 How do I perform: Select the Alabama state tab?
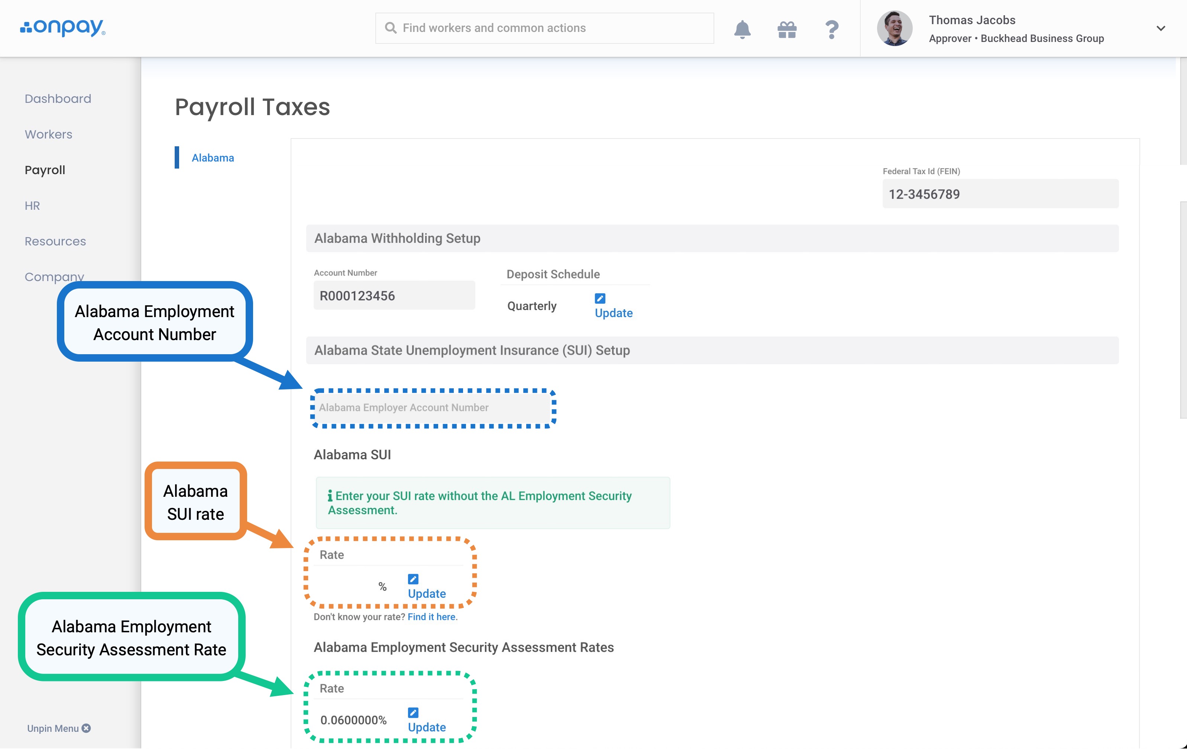pyautogui.click(x=213, y=157)
